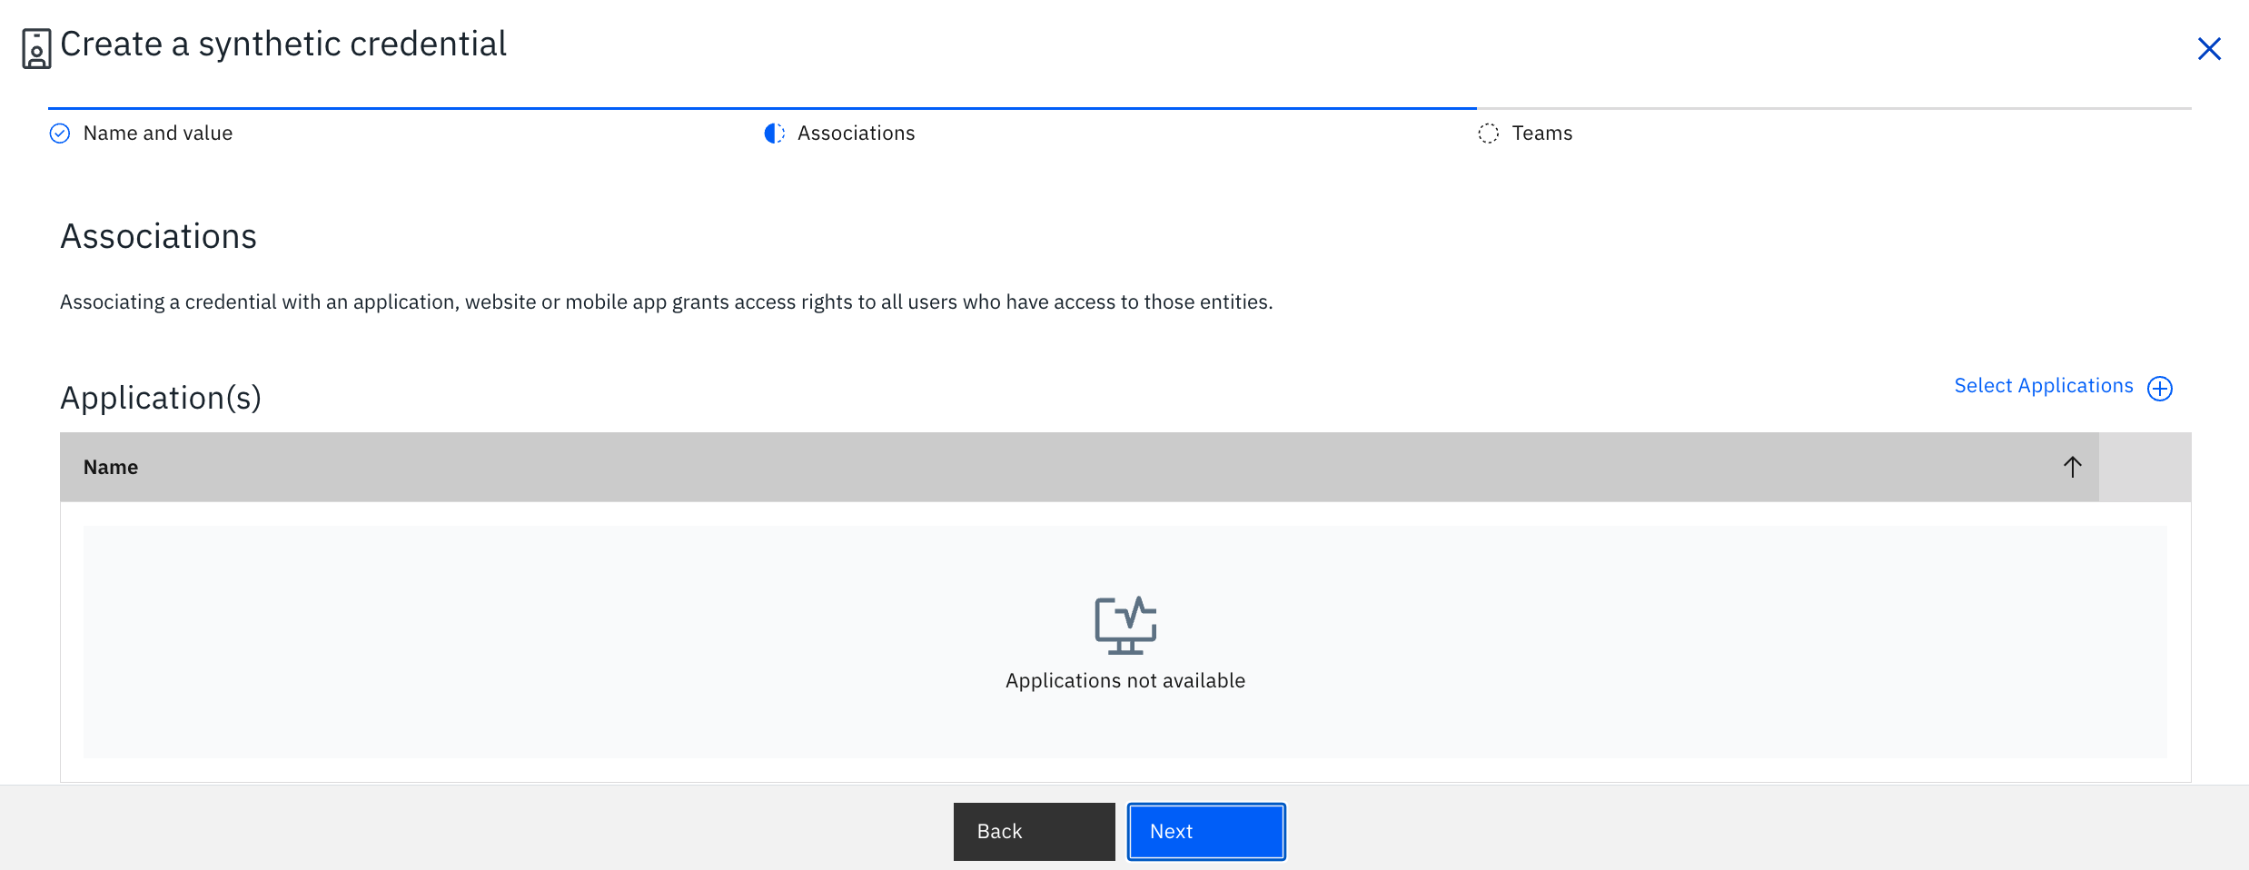Screen dimensions: 2249x870
Task: Click the credential badge icon beside the title
Action: 36,48
